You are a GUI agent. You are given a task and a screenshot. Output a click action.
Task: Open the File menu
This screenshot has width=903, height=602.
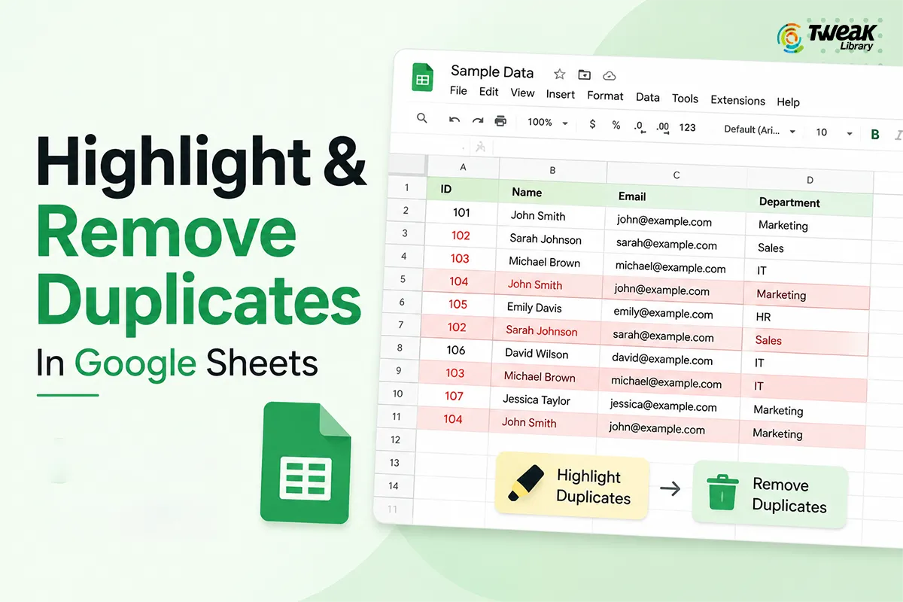pos(458,90)
